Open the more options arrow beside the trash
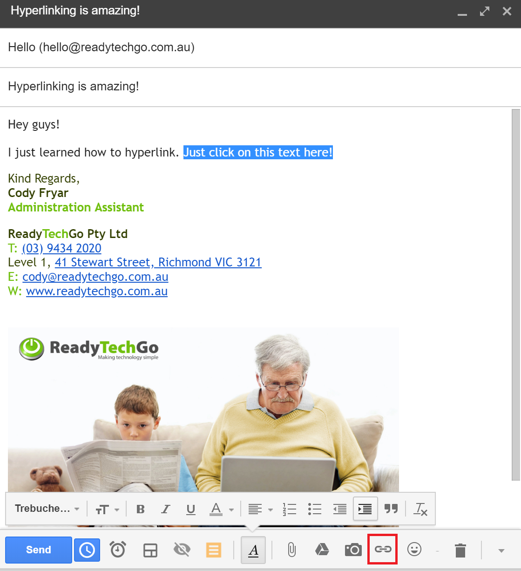The height and width of the screenshot is (571, 521). pos(501,551)
